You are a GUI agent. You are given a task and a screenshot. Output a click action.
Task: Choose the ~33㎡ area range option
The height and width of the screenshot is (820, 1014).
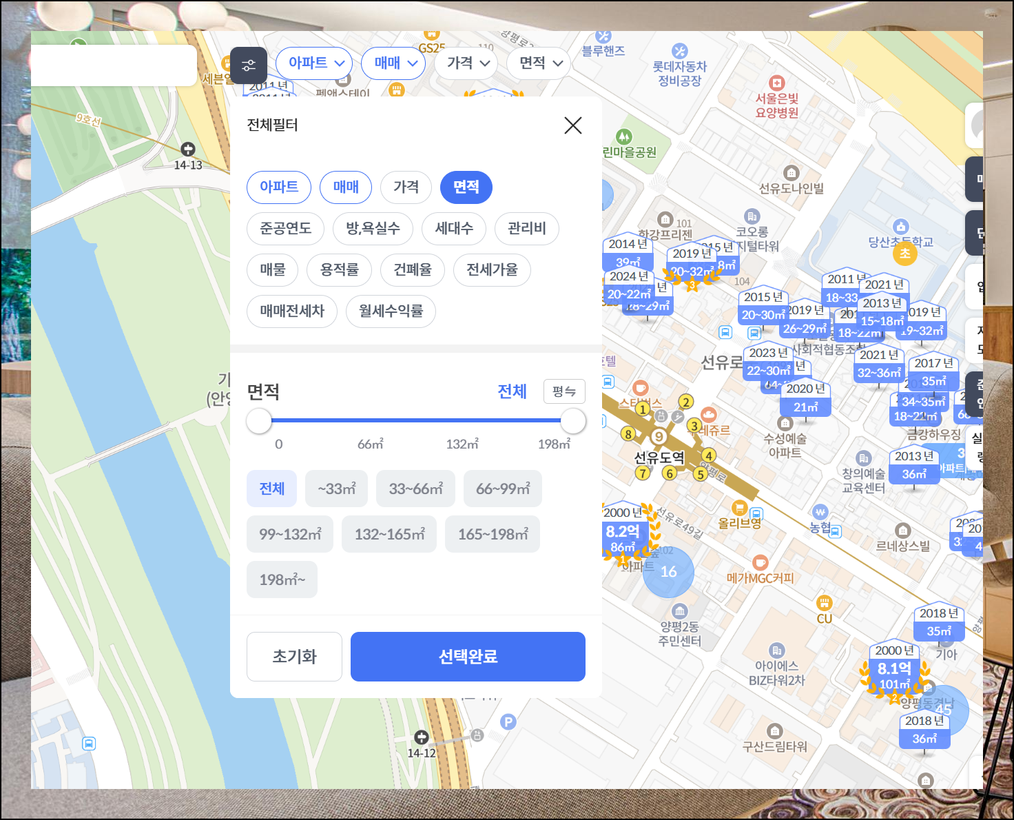[337, 489]
